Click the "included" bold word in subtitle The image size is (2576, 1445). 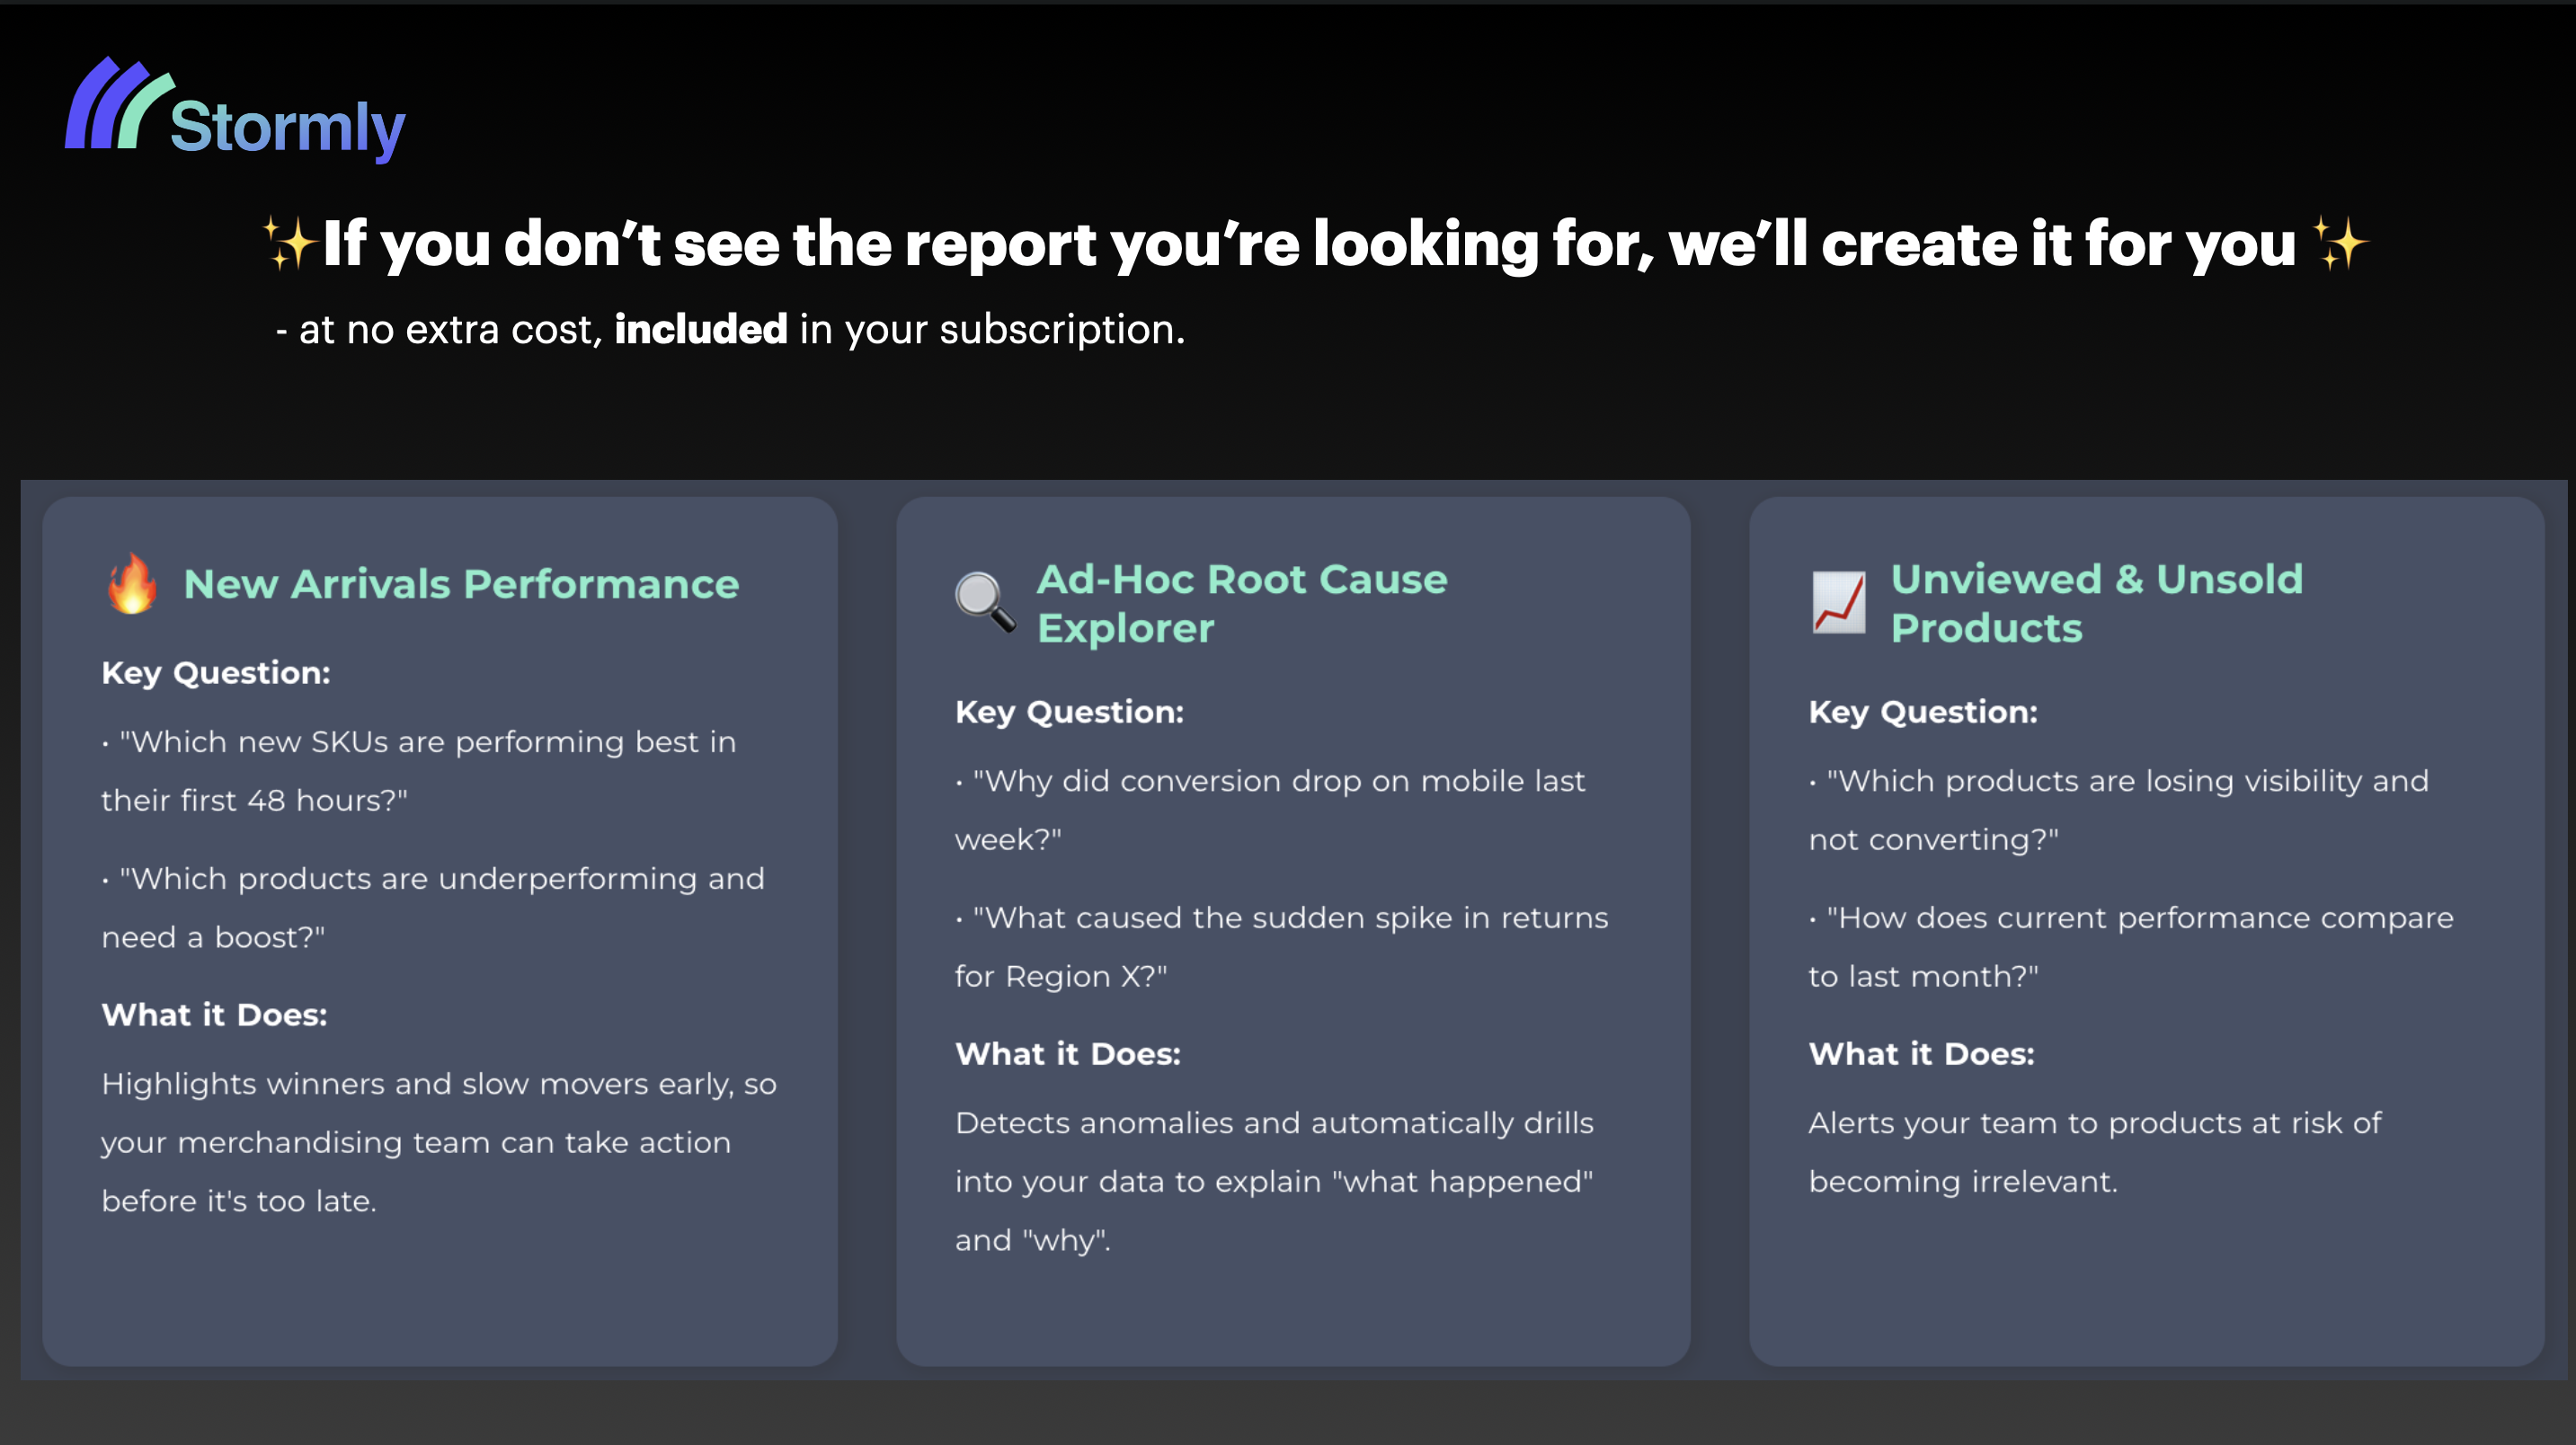[700, 329]
